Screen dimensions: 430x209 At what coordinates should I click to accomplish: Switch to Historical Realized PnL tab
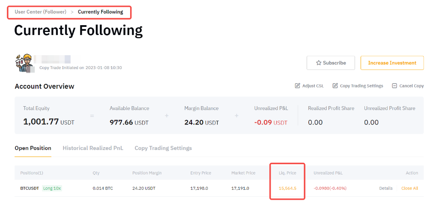pos(93,148)
